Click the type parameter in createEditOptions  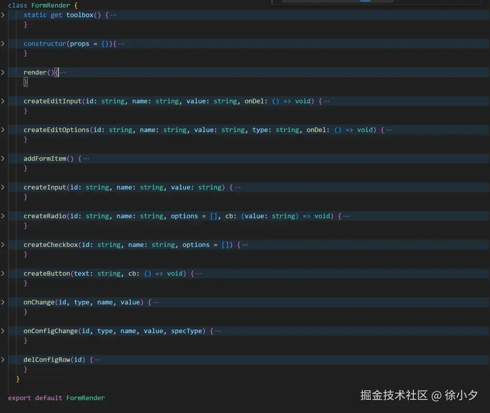260,130
